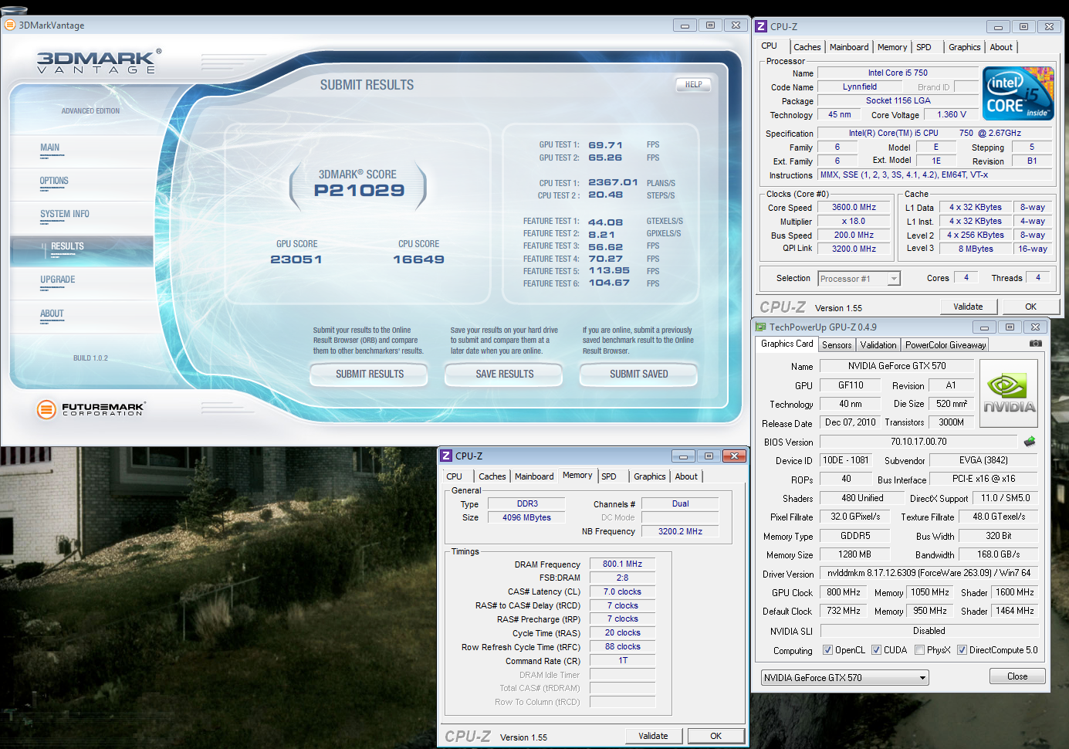1069x749 pixels.
Task: Click the GPU score value 23051
Action: click(296, 259)
